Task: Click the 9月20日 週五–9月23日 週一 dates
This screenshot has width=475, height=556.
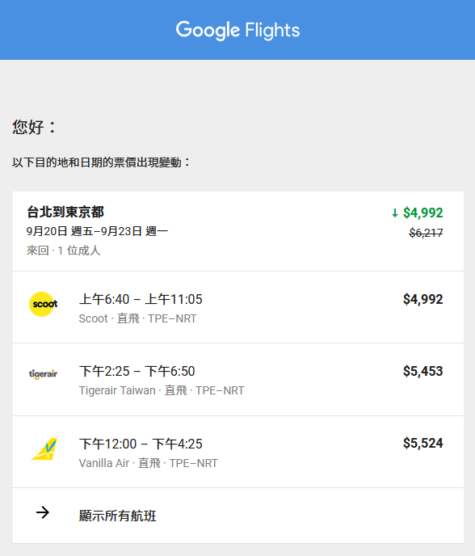Action: pos(97,232)
